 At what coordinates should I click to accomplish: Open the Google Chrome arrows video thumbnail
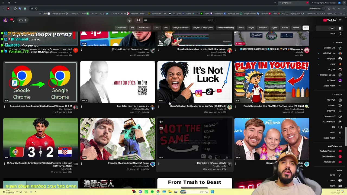(x=41, y=82)
